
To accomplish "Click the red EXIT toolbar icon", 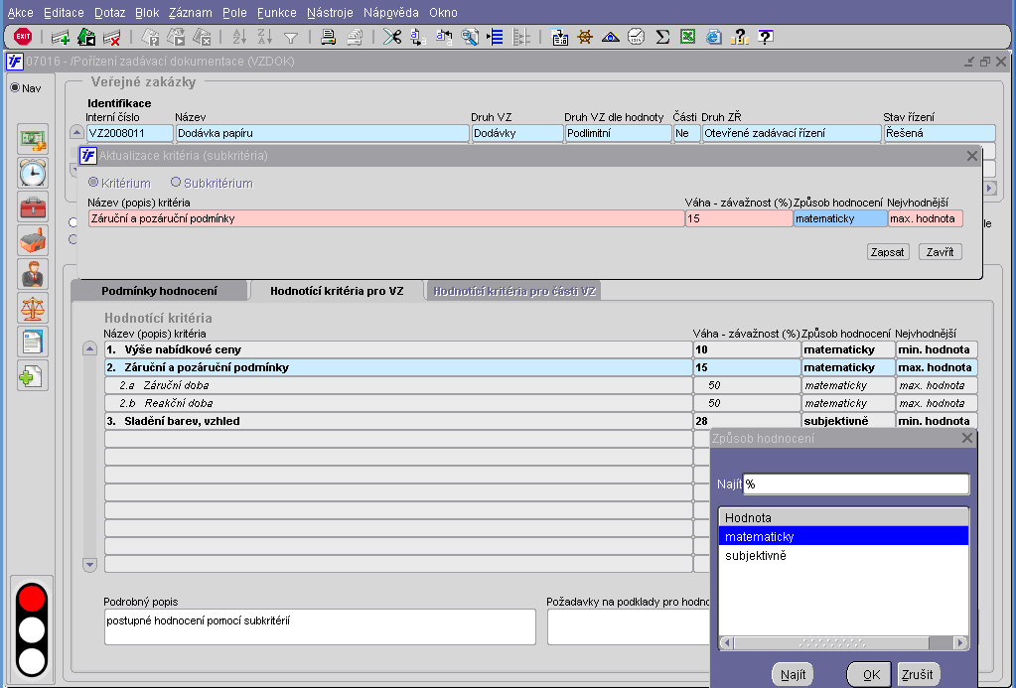I will (x=22, y=37).
